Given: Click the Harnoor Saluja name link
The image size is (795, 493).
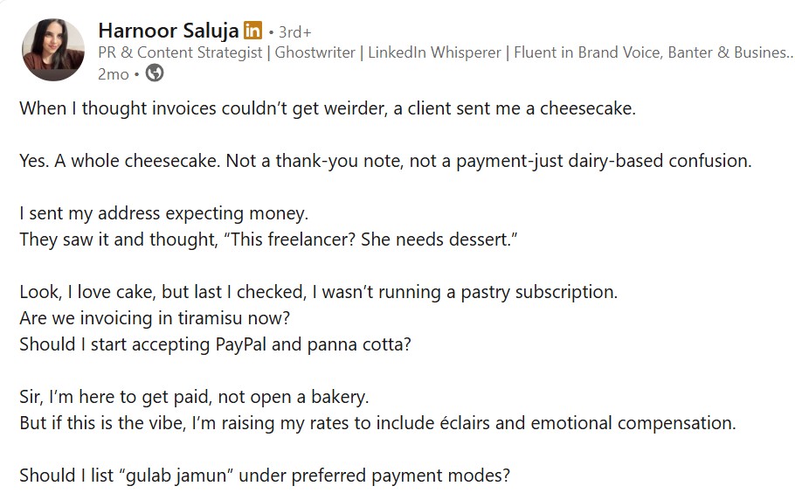Looking at the screenshot, I should (169, 31).
